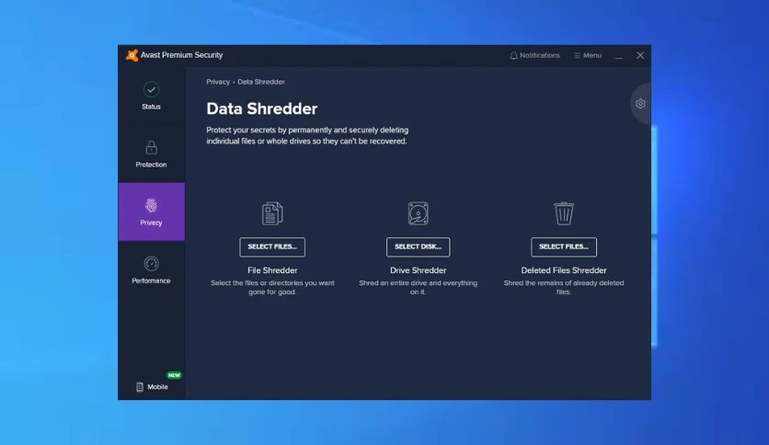The height and width of the screenshot is (445, 769).
Task: Click Select Files under Deleted Files Shredder
Action: tap(564, 246)
